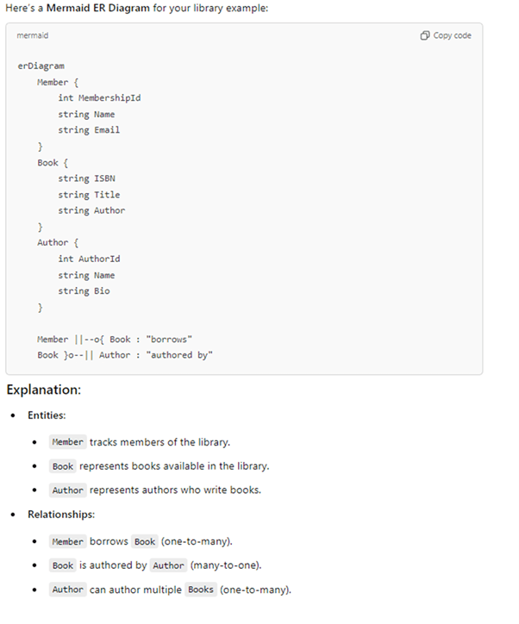Click the "mermaid" language label

[33, 35]
